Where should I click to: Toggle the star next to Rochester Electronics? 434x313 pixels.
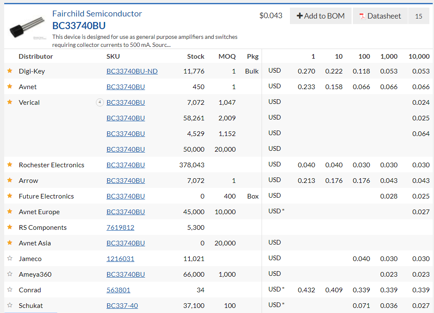[x=10, y=165]
